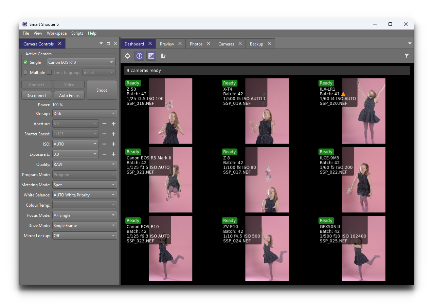Open the dashboard settings gear icon

tap(127, 56)
